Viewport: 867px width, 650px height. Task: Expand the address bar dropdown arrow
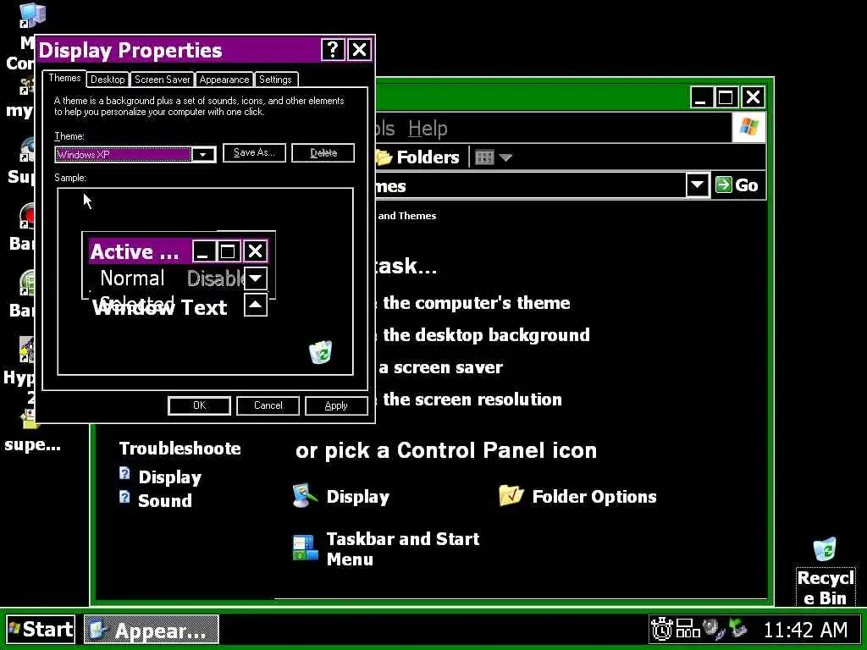698,185
